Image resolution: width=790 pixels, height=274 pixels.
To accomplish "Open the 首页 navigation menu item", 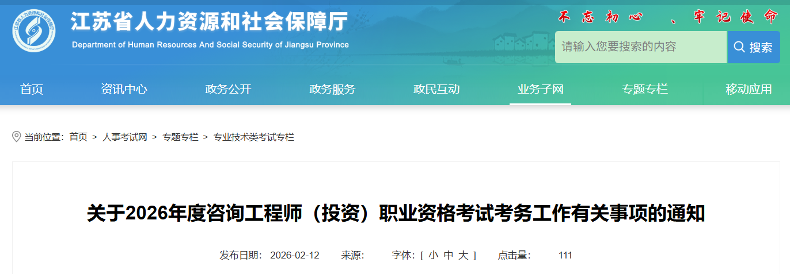I will 32,89.
